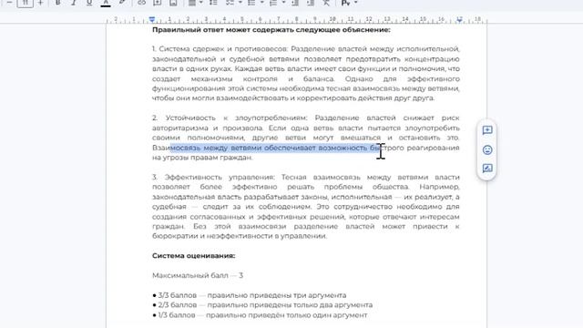Click the text "Эффективность управления"
The width and height of the screenshot is (583, 328).
pos(220,178)
